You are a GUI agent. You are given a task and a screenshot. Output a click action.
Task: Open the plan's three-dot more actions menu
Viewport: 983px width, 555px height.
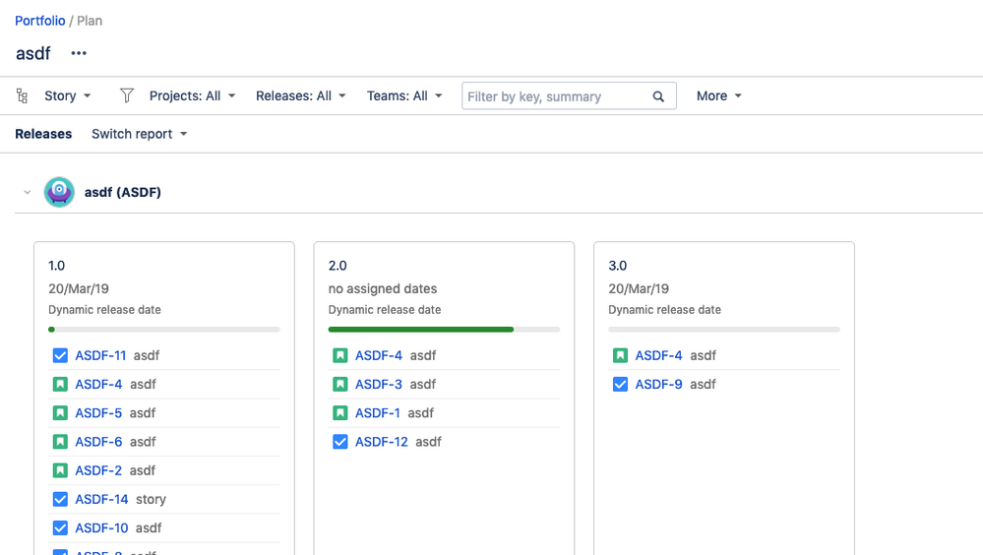tap(79, 53)
